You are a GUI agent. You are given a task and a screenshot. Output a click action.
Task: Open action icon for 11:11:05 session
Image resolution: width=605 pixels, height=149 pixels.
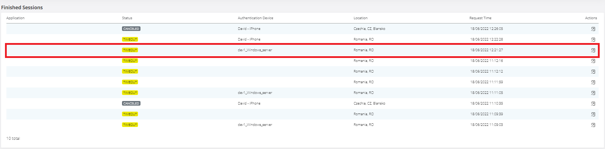click(593, 93)
